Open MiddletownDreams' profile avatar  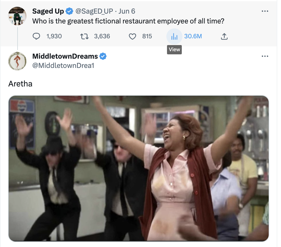pos(17,61)
